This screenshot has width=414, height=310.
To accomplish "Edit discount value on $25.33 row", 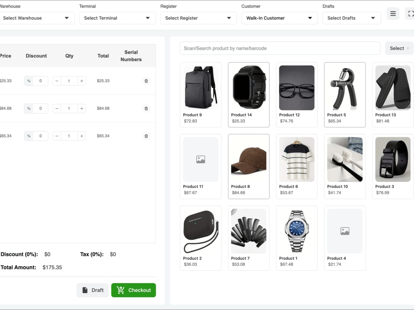I will coord(41,81).
